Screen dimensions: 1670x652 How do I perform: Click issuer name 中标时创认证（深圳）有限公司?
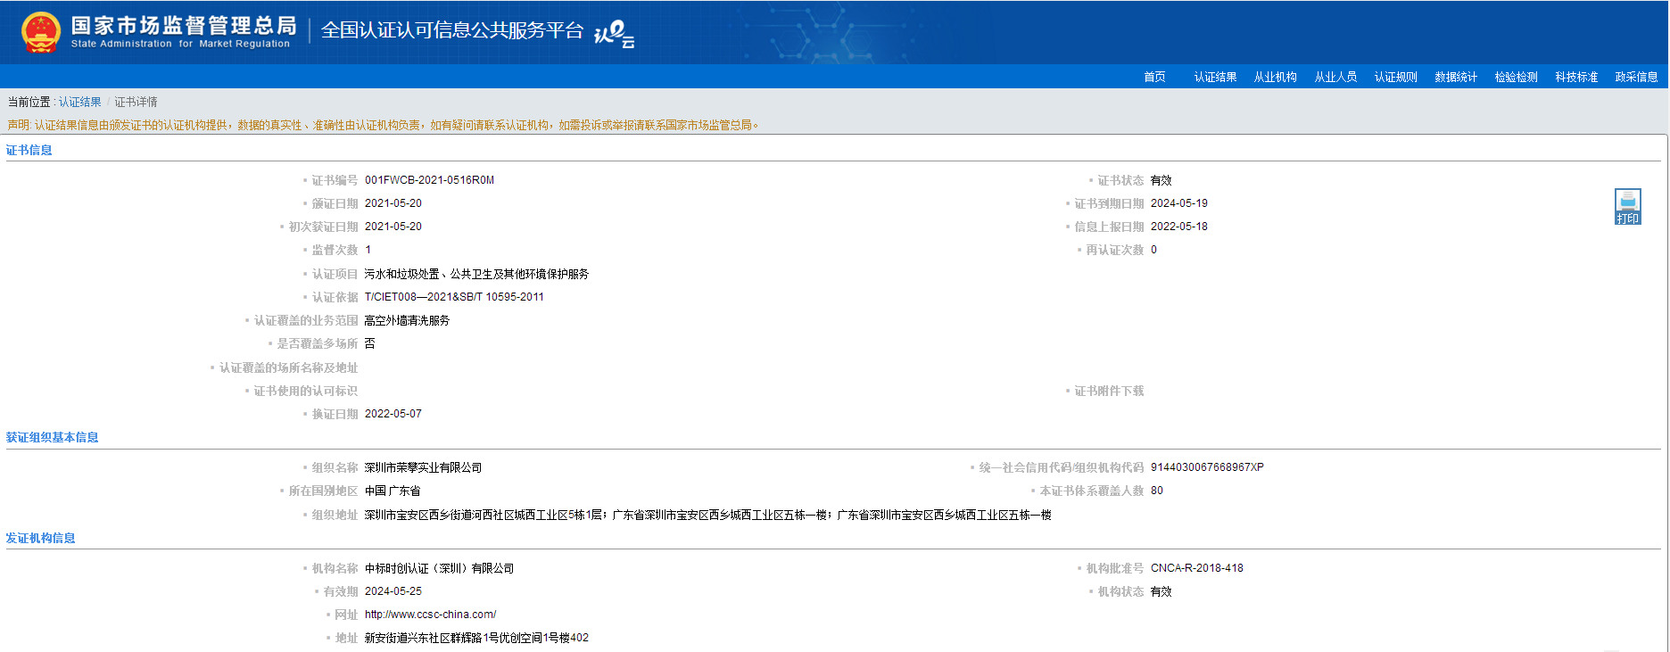point(439,568)
